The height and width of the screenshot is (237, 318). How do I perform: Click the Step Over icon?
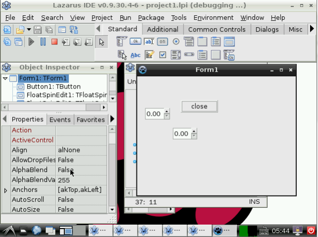77,42
